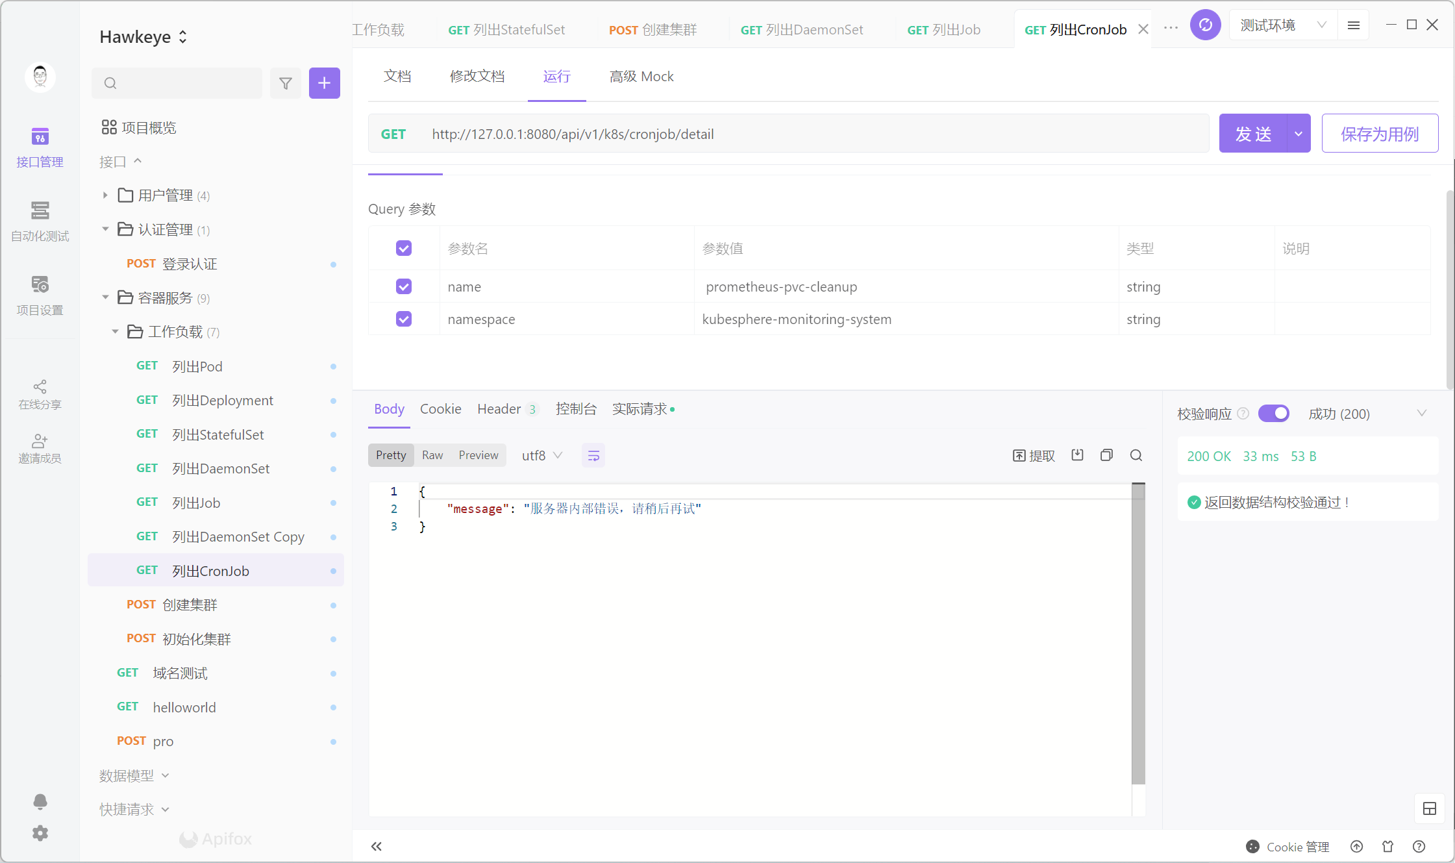Click the tabs overflow ellipsis icon
The width and height of the screenshot is (1455, 863).
[x=1171, y=28]
